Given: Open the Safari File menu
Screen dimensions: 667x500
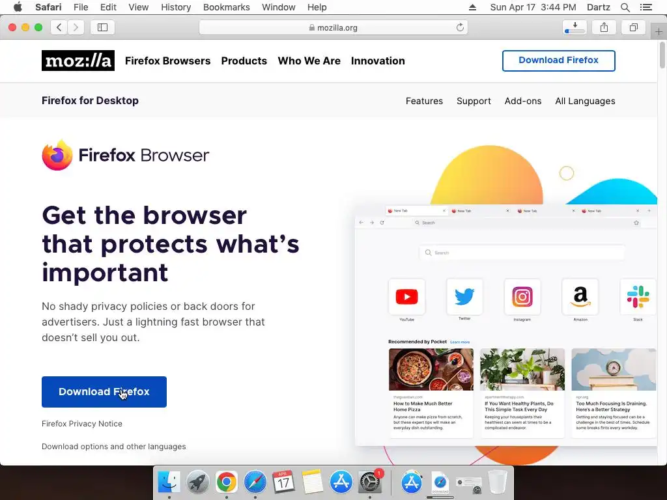Looking at the screenshot, I should [x=80, y=7].
